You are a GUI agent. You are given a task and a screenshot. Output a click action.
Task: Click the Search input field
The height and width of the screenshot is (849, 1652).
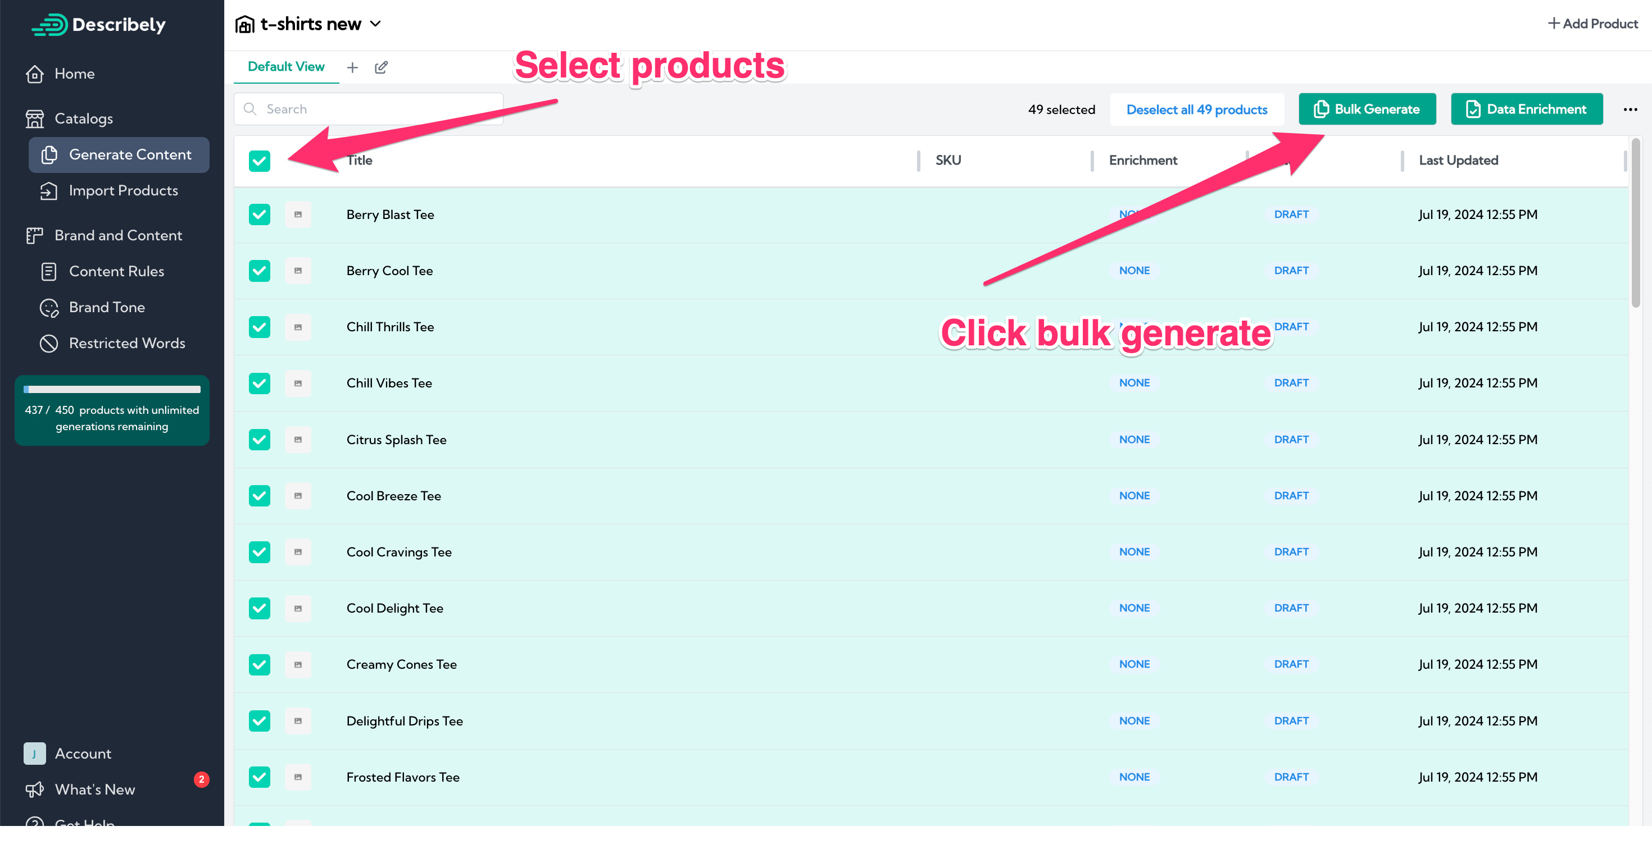(x=368, y=109)
